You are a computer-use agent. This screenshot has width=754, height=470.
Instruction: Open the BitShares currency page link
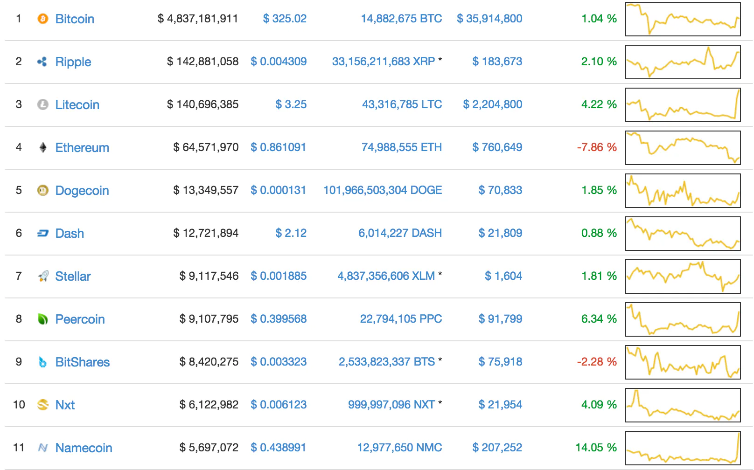point(83,362)
